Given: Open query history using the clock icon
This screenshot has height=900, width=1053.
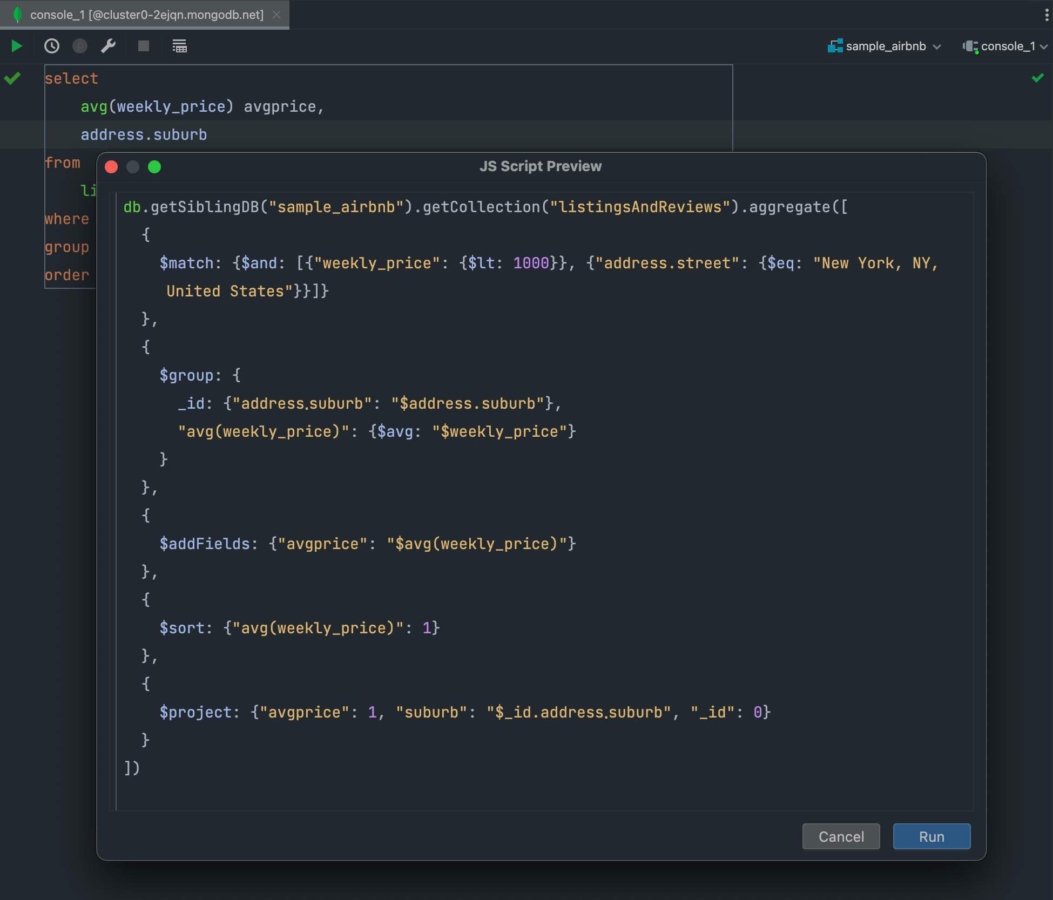Looking at the screenshot, I should tap(51, 46).
